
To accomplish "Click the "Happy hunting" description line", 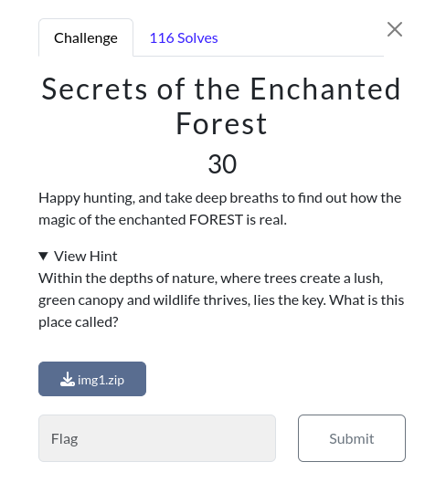I will tap(220, 198).
